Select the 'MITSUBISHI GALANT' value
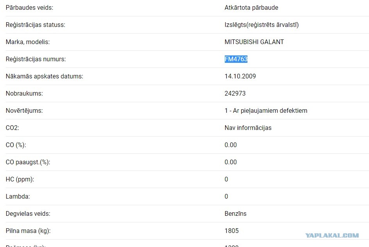Image resolution: width=369 pixels, height=247 pixels. [x=254, y=42]
